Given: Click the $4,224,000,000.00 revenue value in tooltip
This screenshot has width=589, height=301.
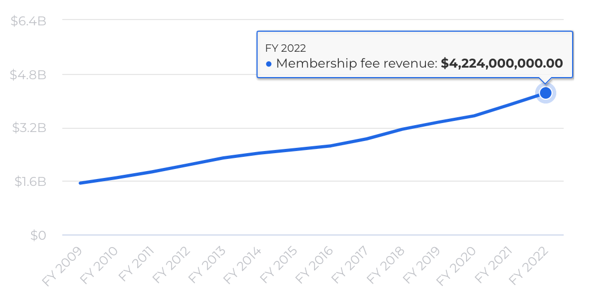Looking at the screenshot, I should click(x=502, y=63).
